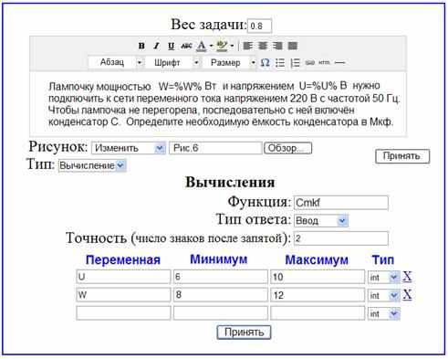The image size is (448, 359).
Task: Insert a numbered list
Action: click(295, 63)
